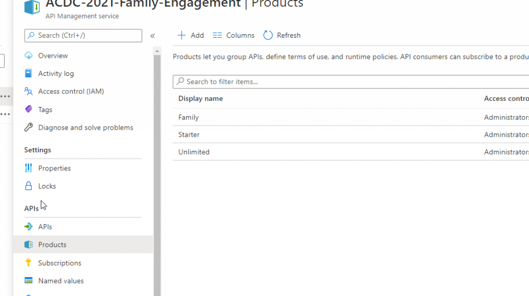Open the Family product
Screen dimensions: 529x296
(189, 117)
